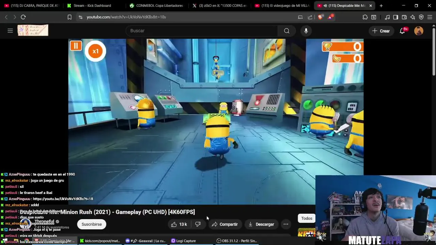View site information icon in address bar
This screenshot has width=436, height=245.
[x=80, y=17]
